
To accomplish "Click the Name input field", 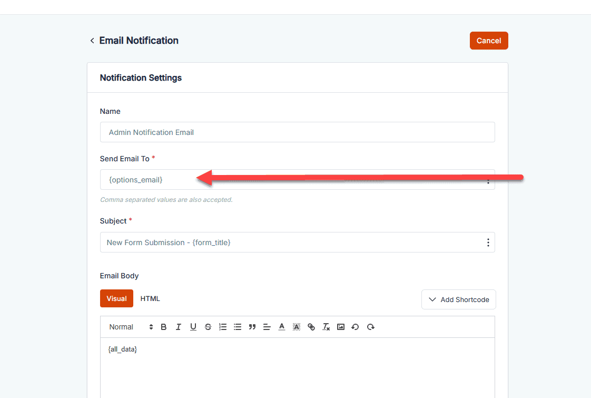I will [x=297, y=132].
